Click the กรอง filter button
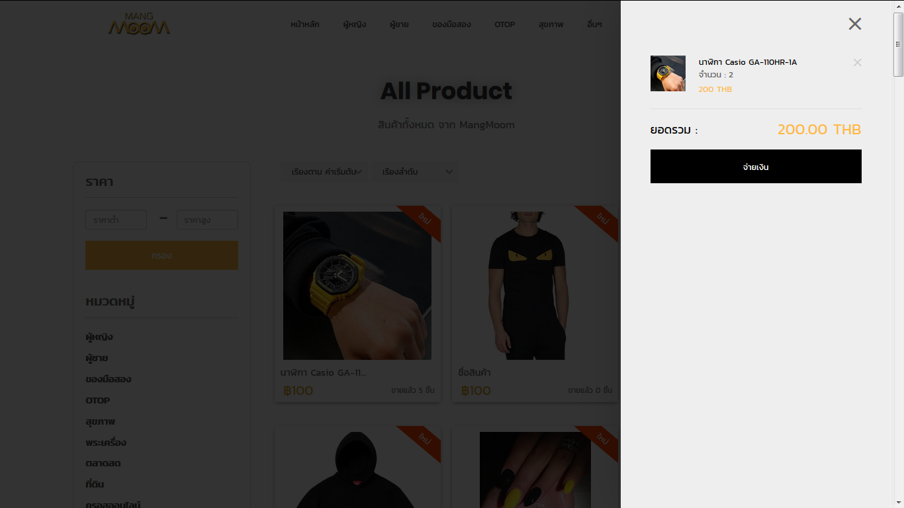The height and width of the screenshot is (508, 904). pos(161,255)
